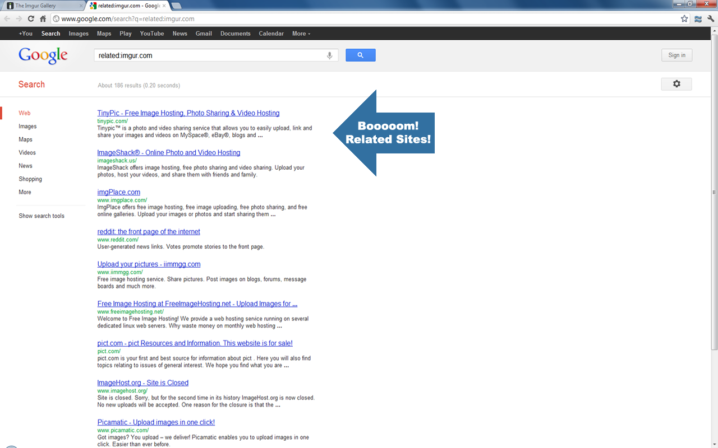This screenshot has height=448, width=718.
Task: Click the browser forward arrow
Action: point(19,18)
